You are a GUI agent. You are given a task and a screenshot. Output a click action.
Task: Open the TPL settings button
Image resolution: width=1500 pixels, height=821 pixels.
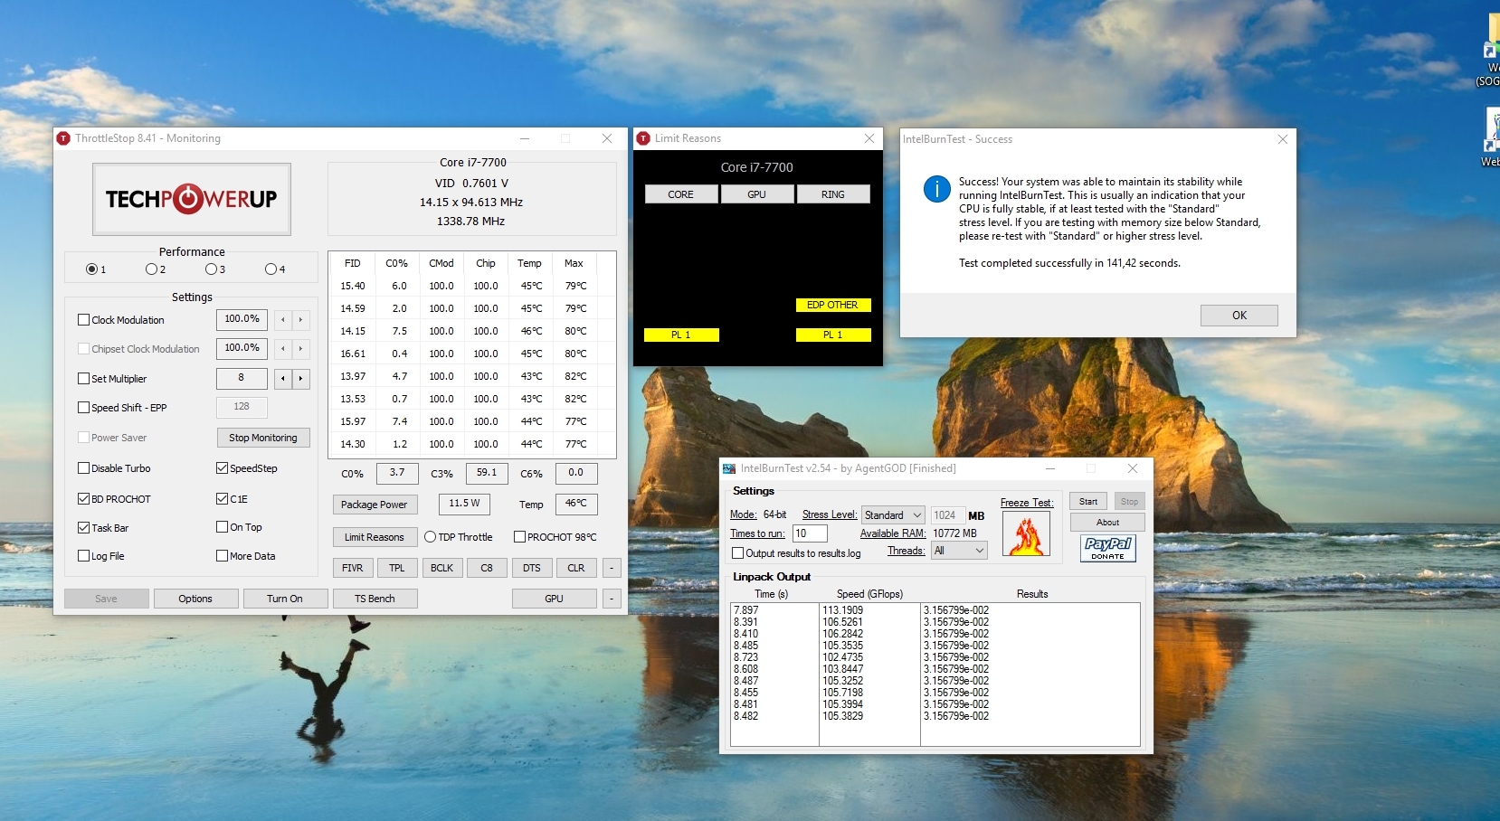[397, 568]
